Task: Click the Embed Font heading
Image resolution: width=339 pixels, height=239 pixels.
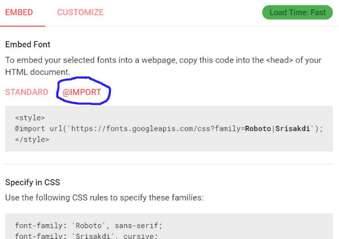Action: click(28, 44)
